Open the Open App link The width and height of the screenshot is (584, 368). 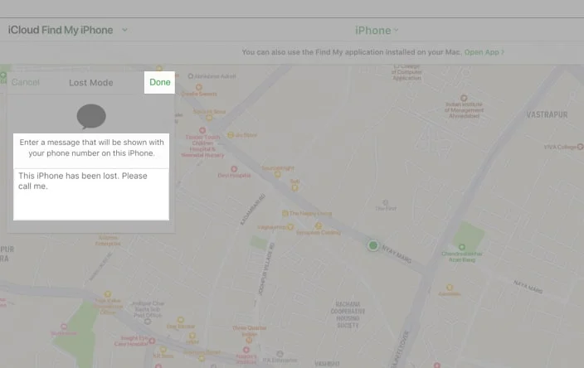point(484,52)
